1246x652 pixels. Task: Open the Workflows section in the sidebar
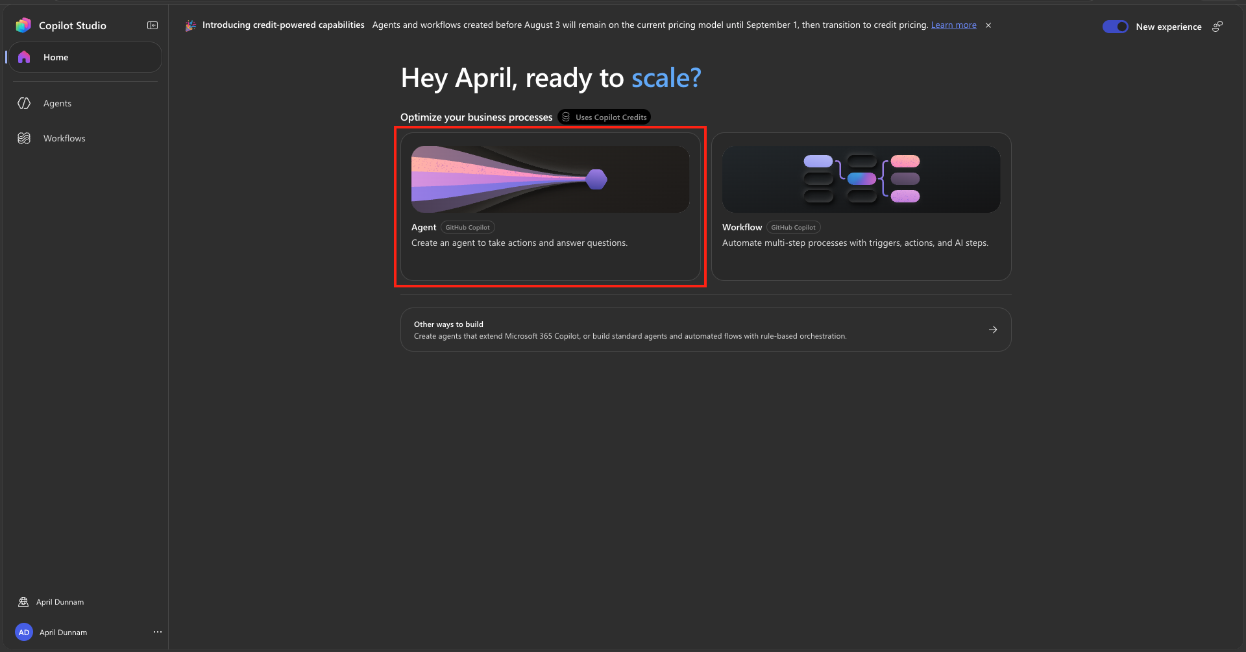pos(85,138)
